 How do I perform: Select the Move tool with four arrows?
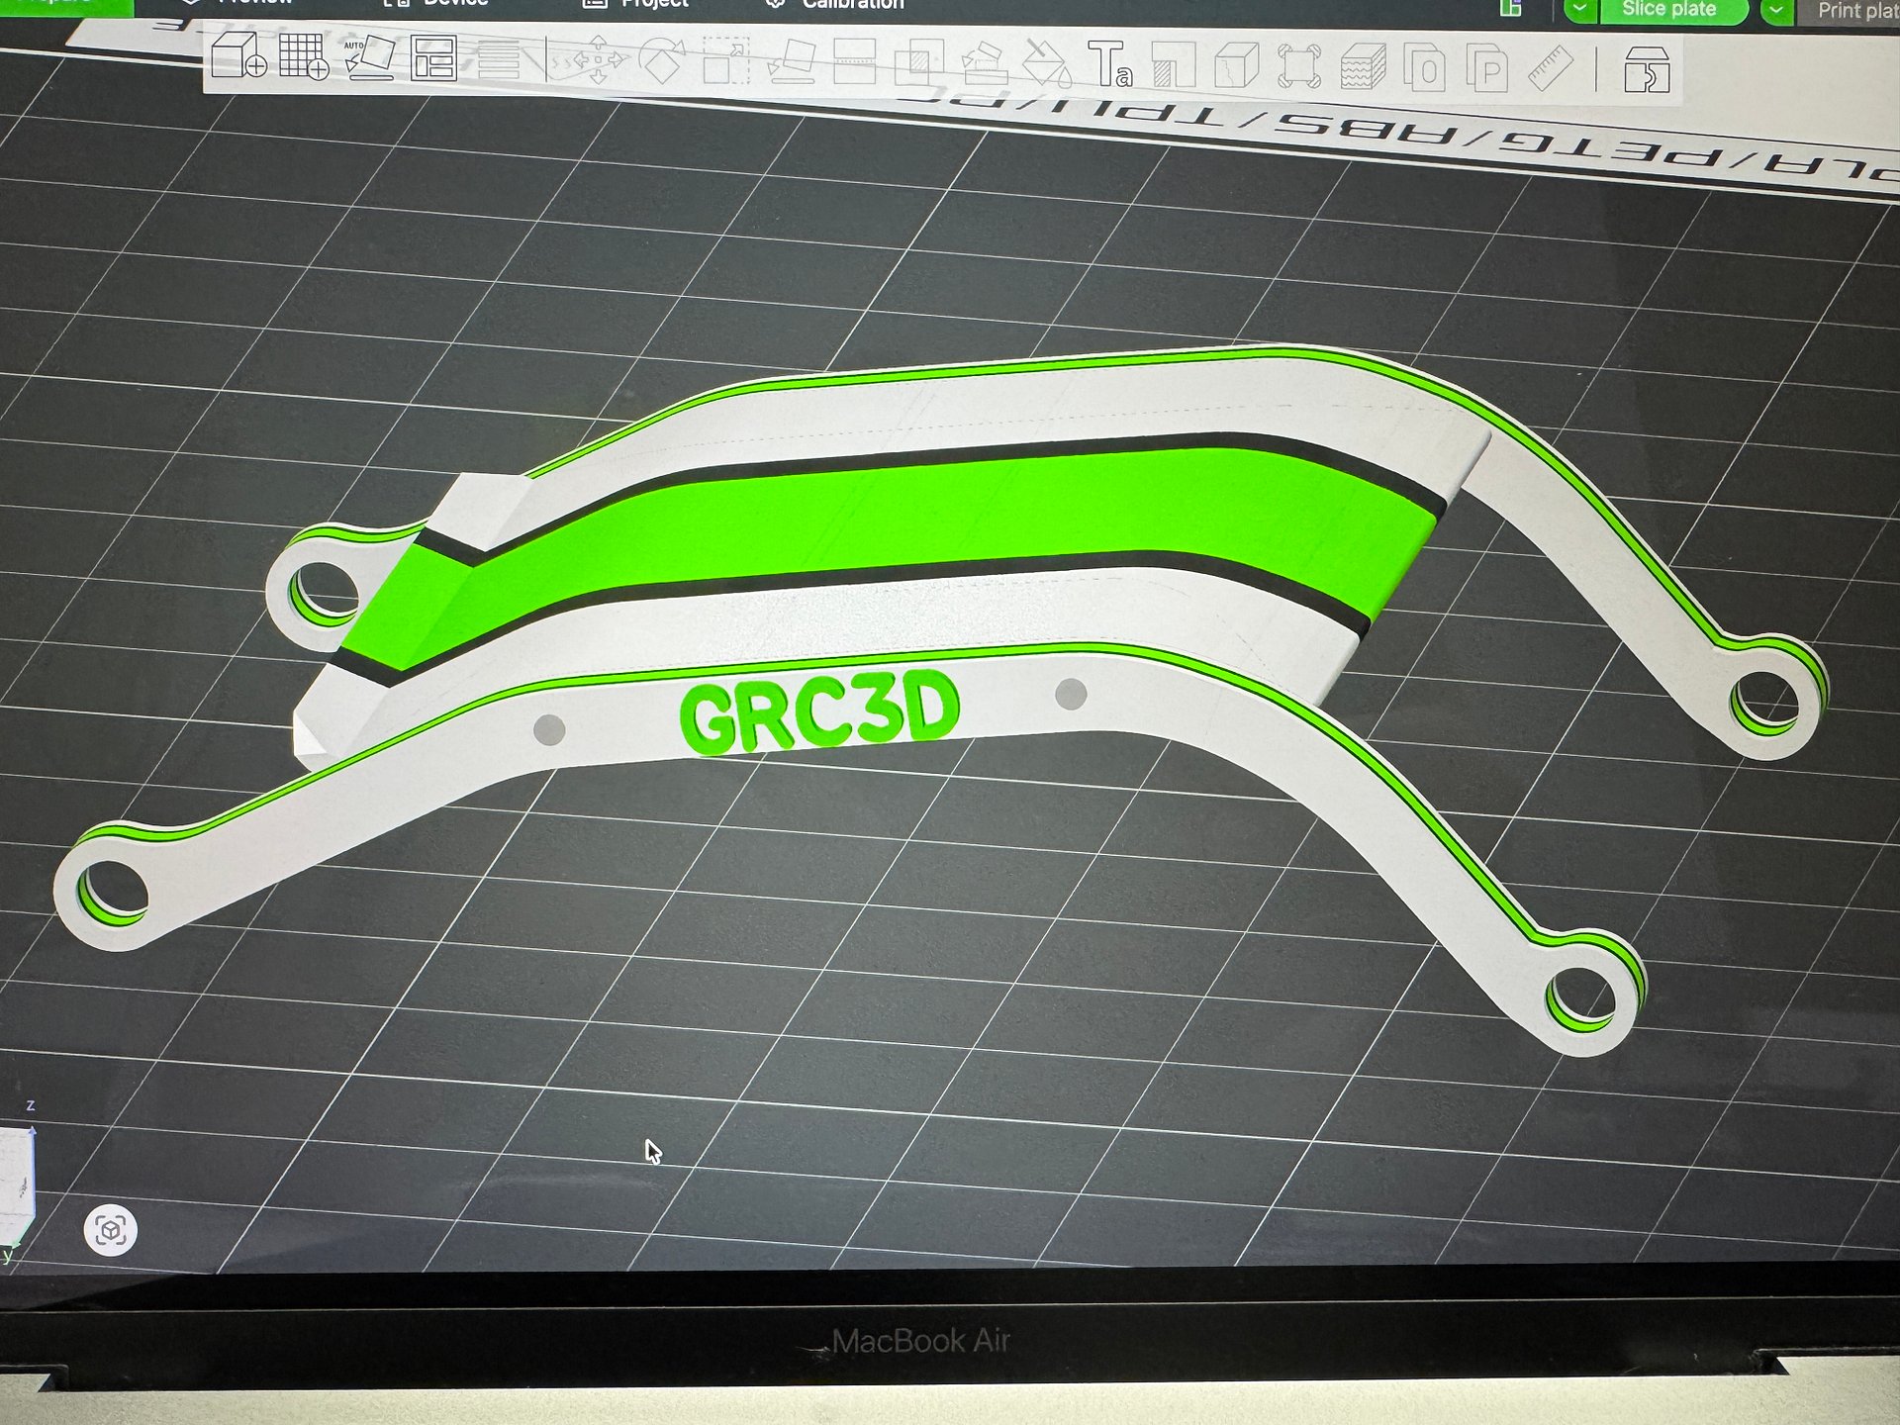pos(598,61)
